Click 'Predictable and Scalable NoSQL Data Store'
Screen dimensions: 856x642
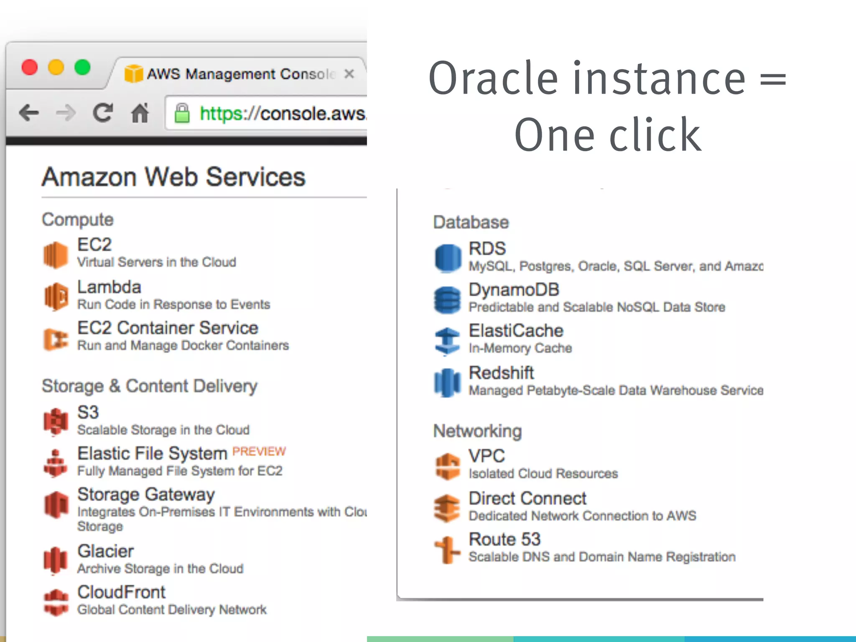(597, 307)
